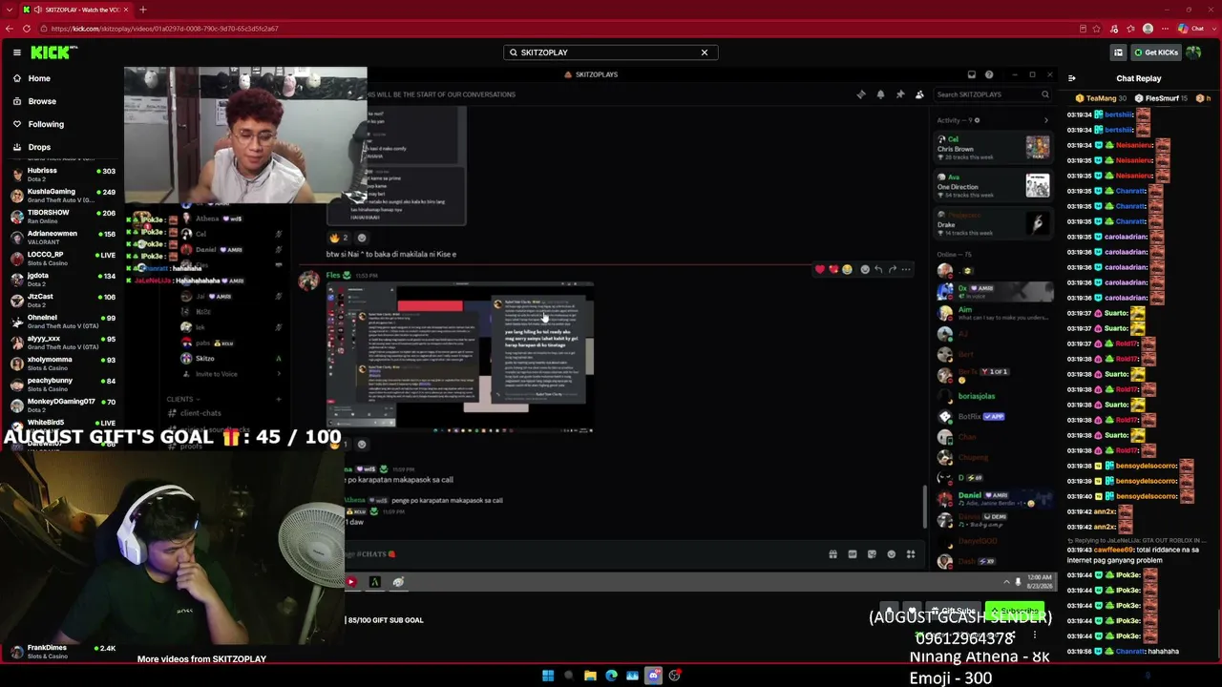Open Home in the Kick sidebar
This screenshot has width=1222, height=687.
click(39, 78)
